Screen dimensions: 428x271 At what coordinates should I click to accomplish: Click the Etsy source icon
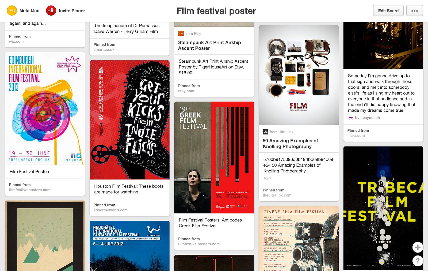click(x=181, y=33)
